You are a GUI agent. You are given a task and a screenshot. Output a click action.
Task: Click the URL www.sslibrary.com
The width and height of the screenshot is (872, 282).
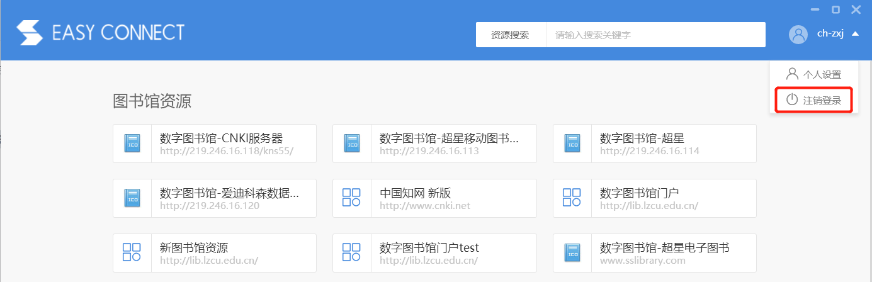(642, 261)
